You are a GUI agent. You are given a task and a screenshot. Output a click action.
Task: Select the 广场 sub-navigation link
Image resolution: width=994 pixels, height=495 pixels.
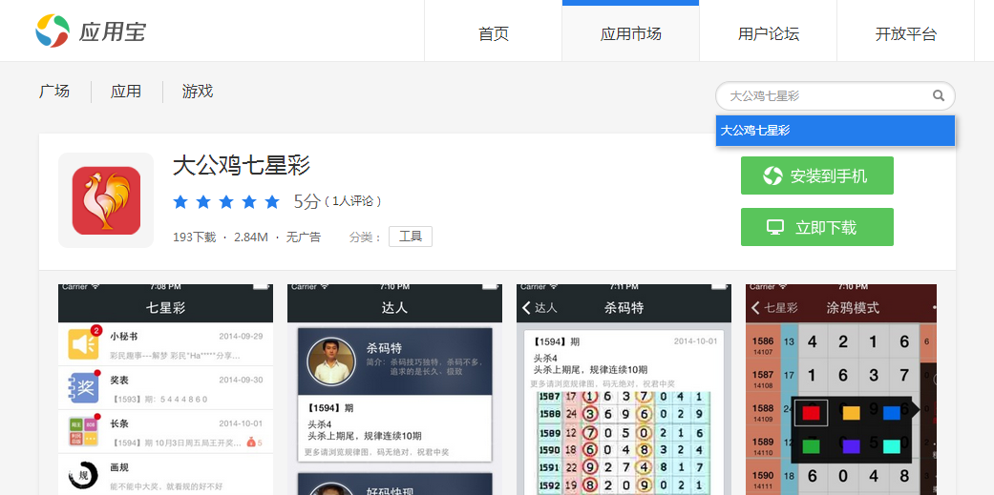click(x=54, y=92)
